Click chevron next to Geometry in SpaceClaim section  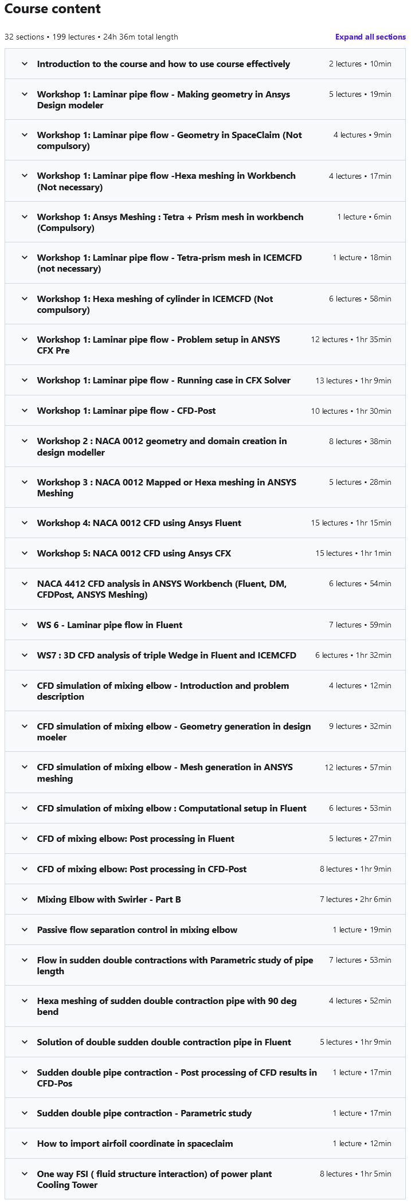(25, 135)
